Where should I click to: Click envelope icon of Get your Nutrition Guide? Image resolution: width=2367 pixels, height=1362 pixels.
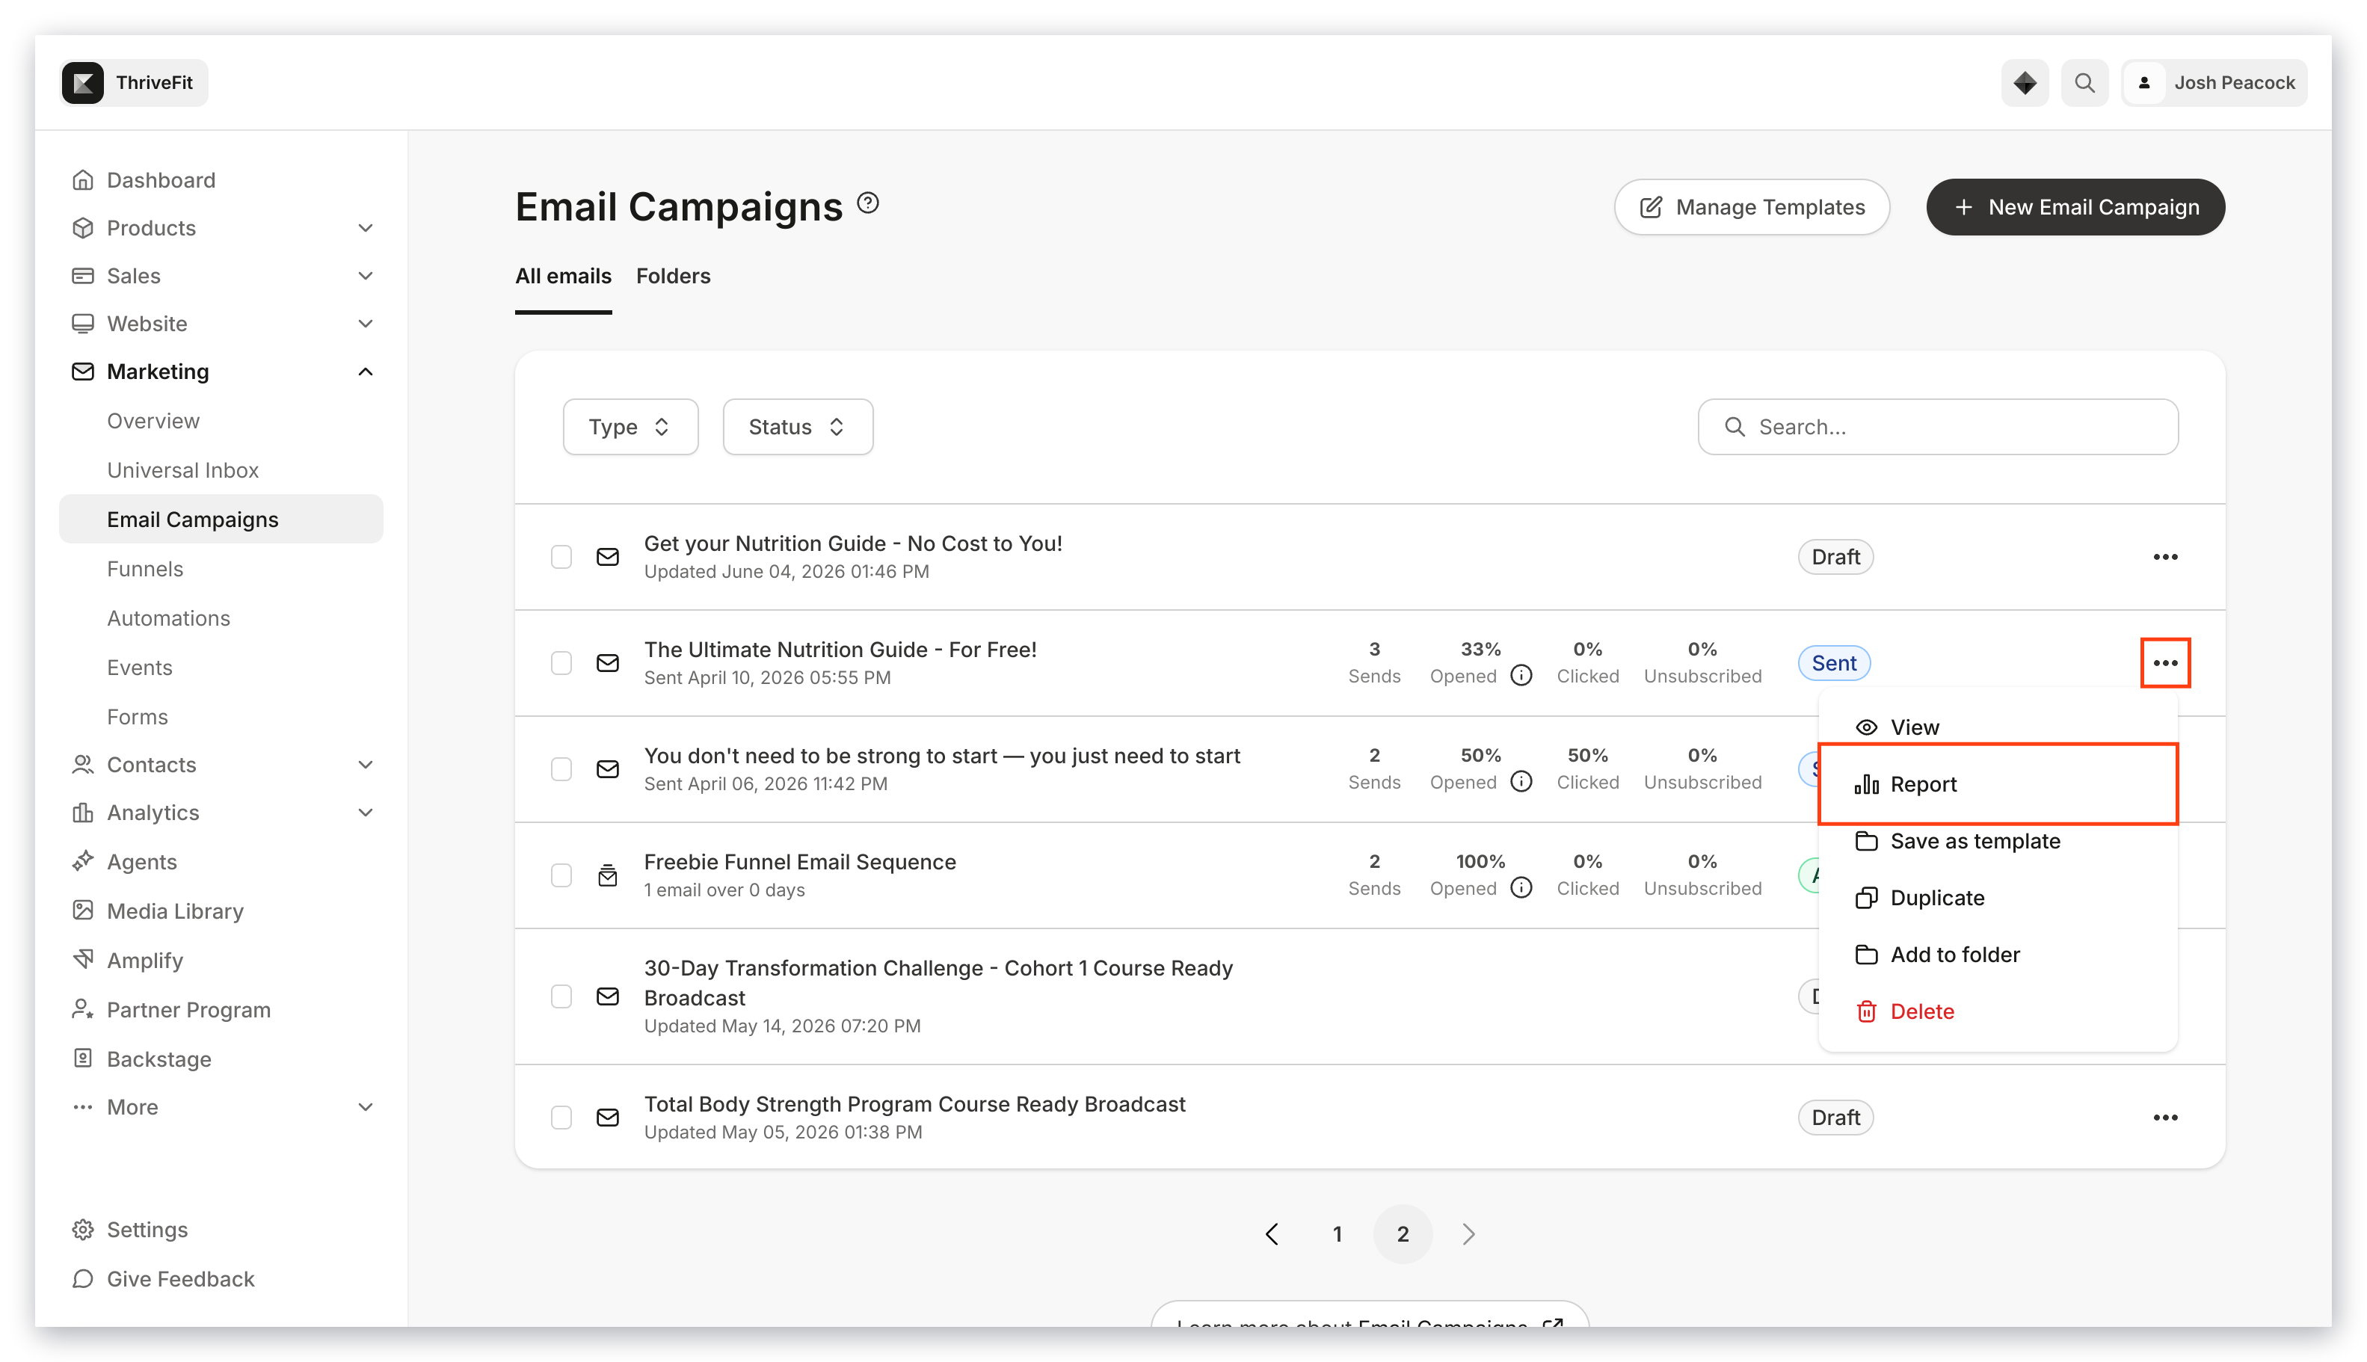point(607,557)
